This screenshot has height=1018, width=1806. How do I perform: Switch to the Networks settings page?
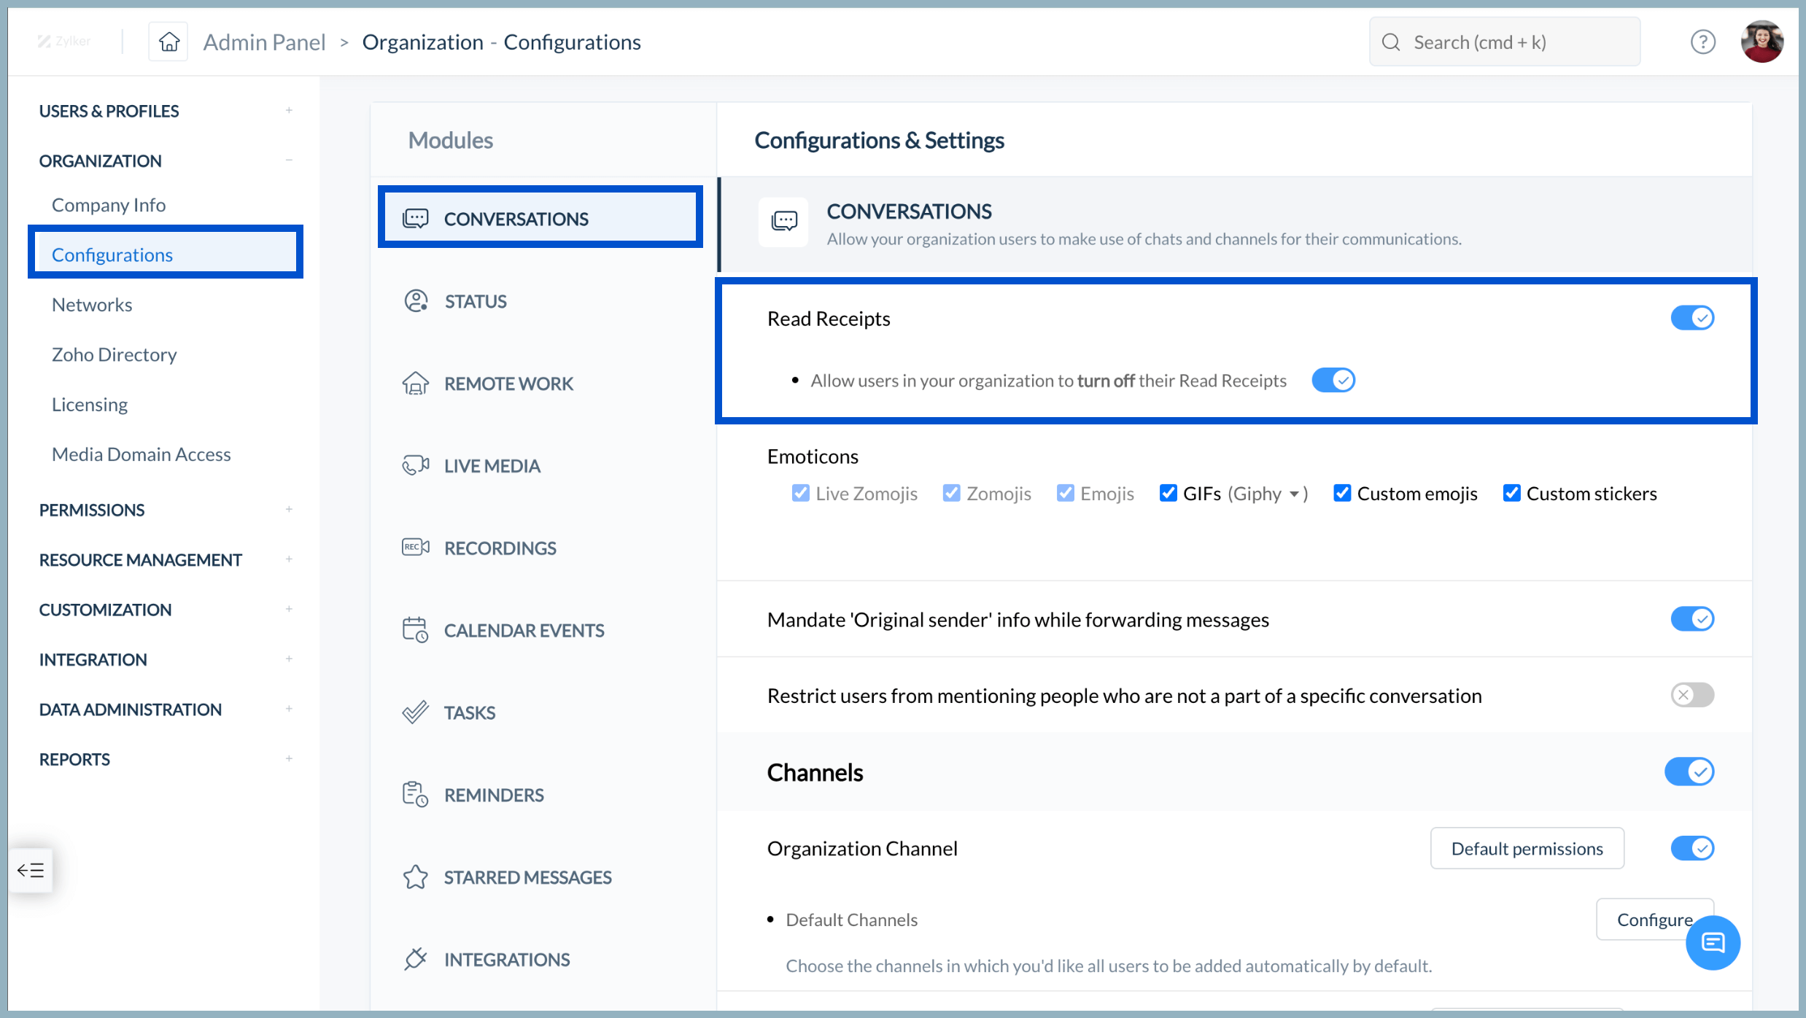tap(92, 304)
